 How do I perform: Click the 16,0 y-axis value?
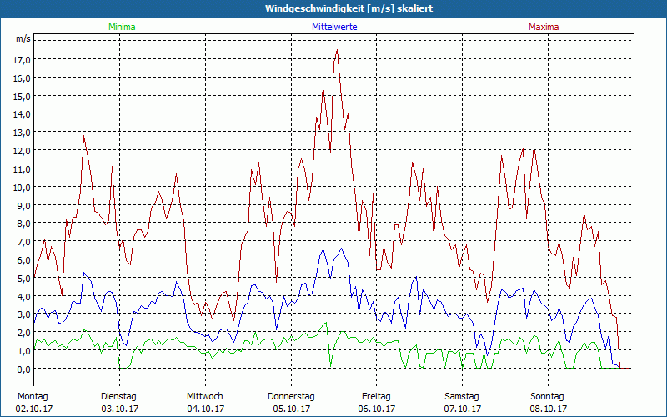[x=22, y=78]
